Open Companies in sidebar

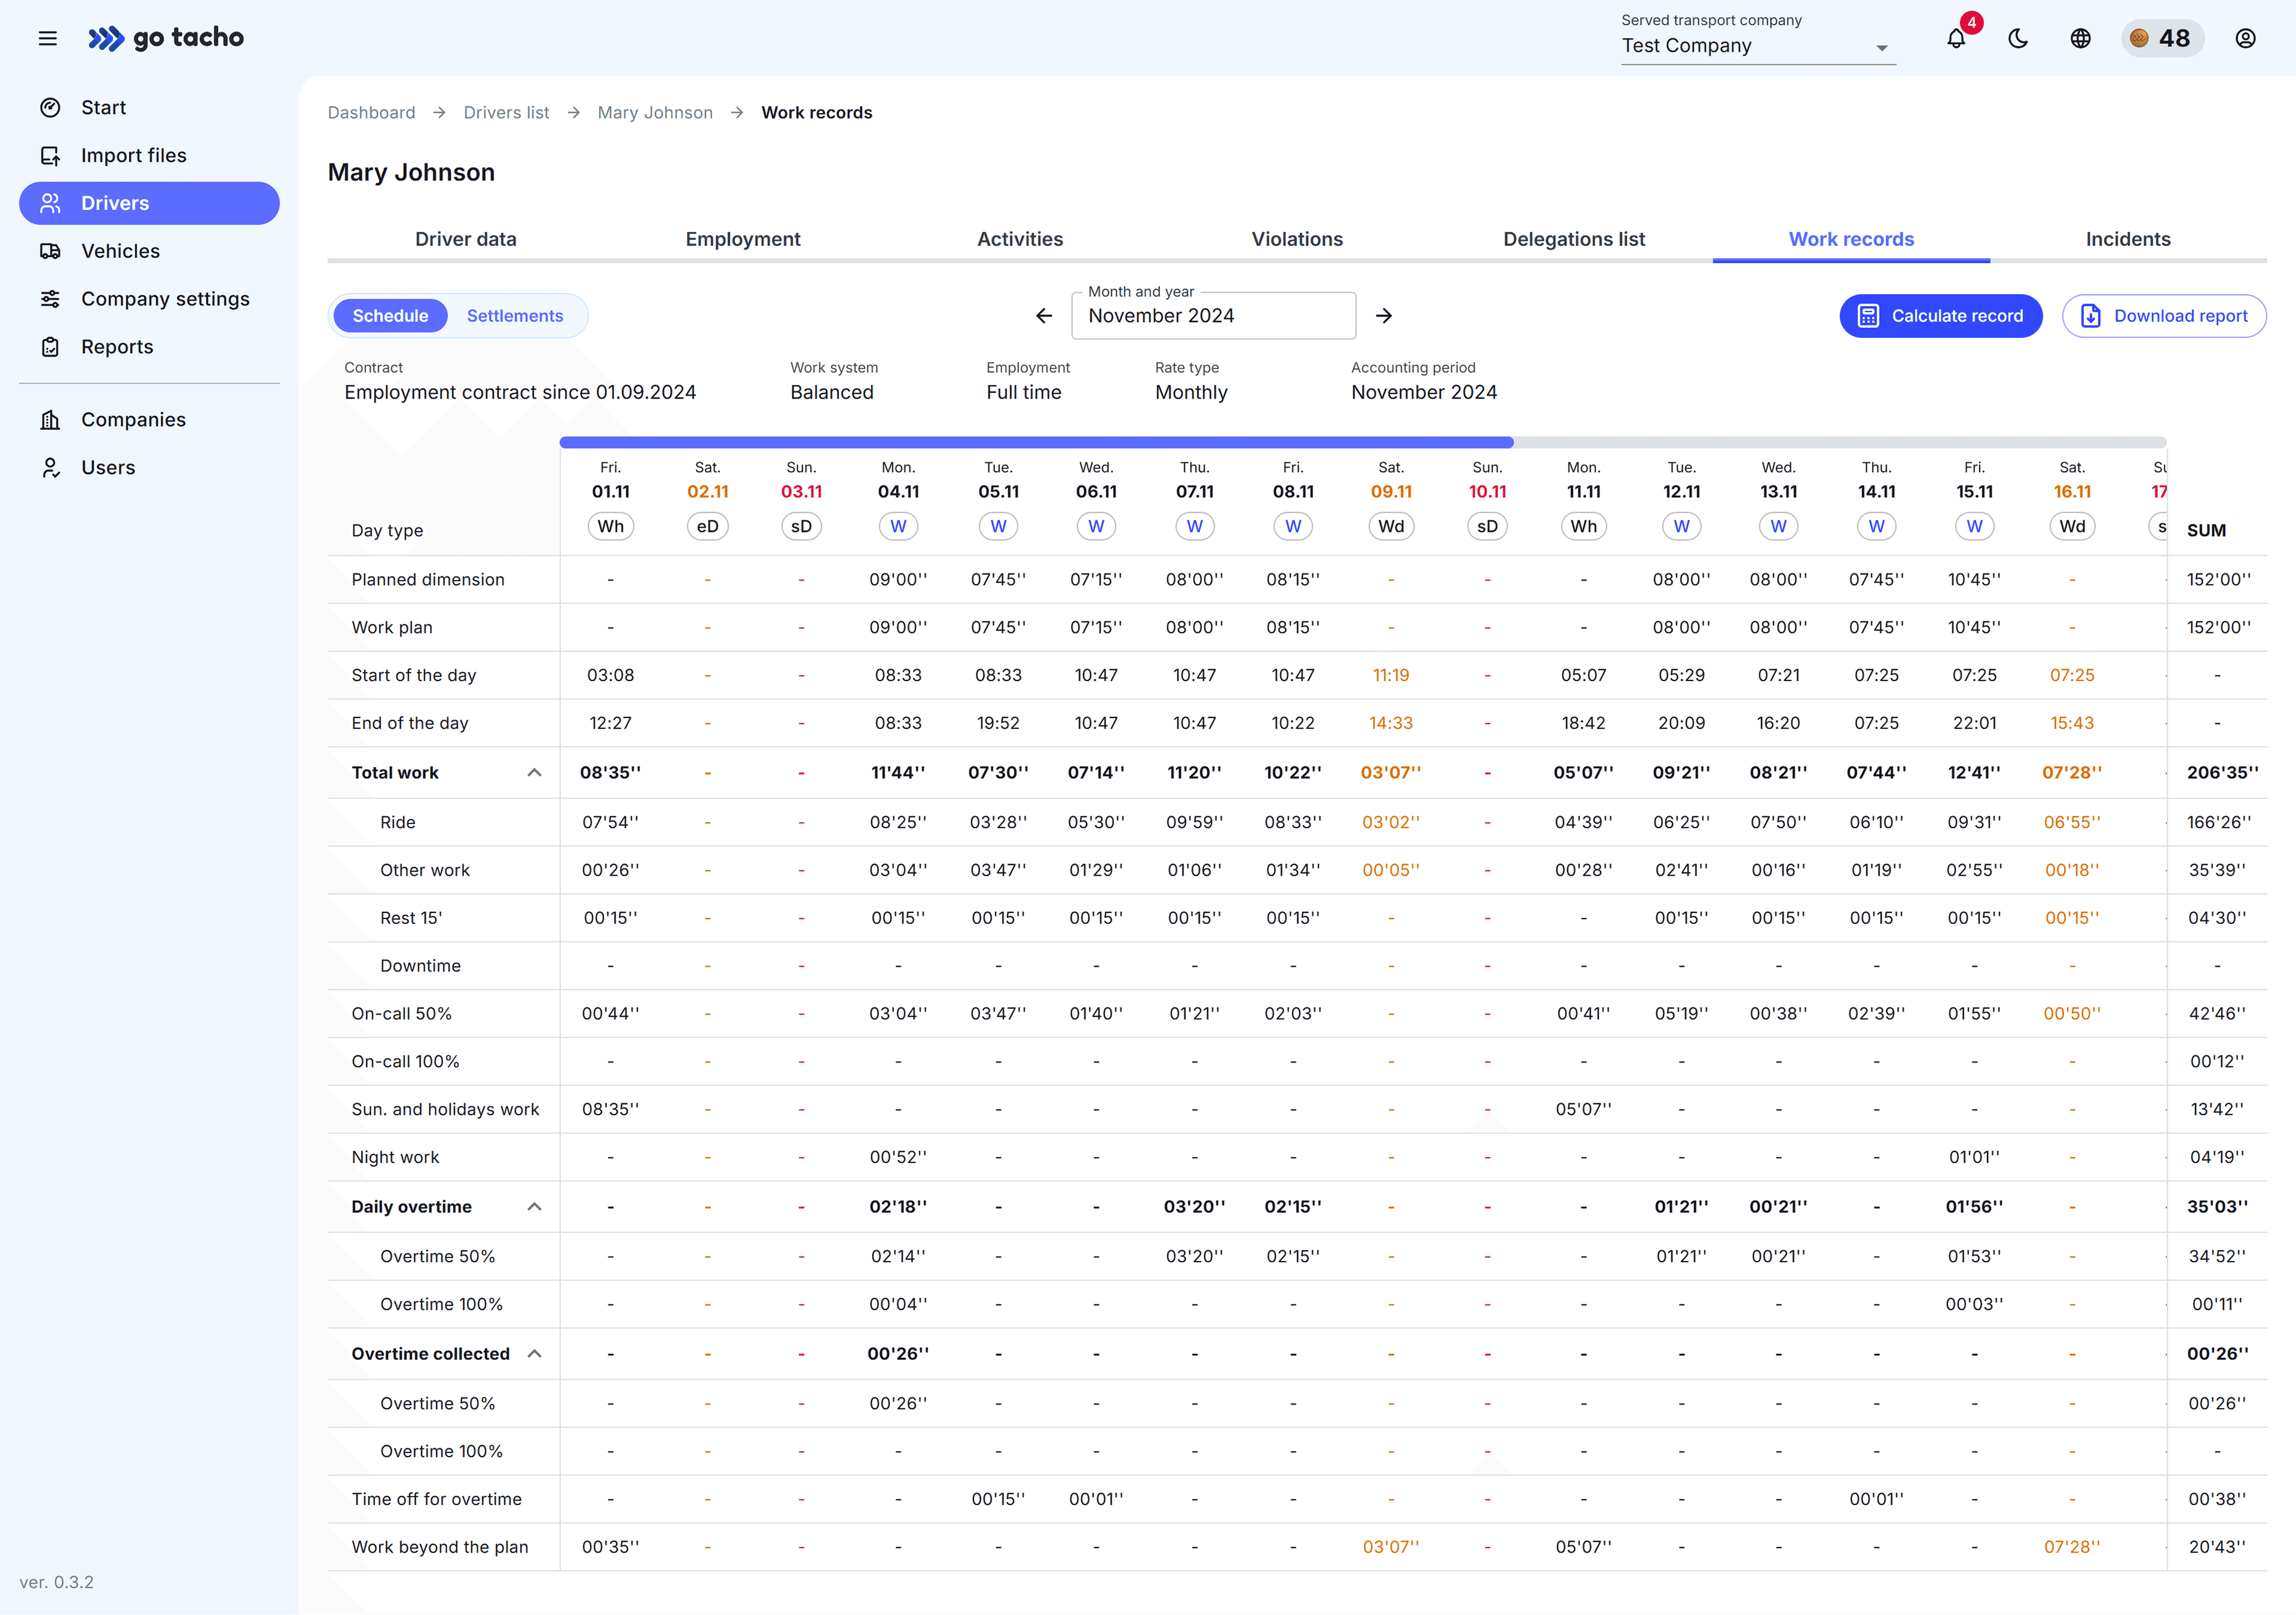coord(149,420)
